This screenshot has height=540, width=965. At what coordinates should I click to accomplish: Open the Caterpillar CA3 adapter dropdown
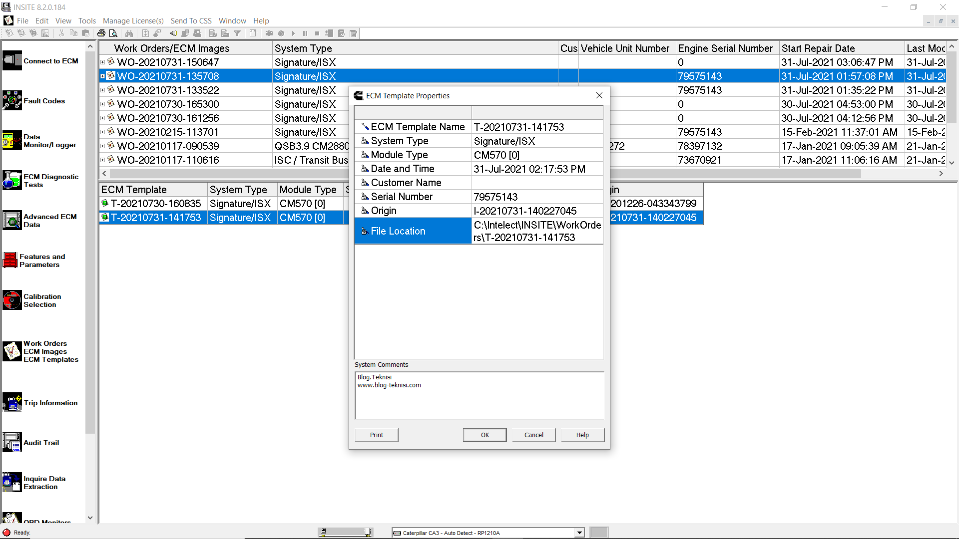click(578, 533)
